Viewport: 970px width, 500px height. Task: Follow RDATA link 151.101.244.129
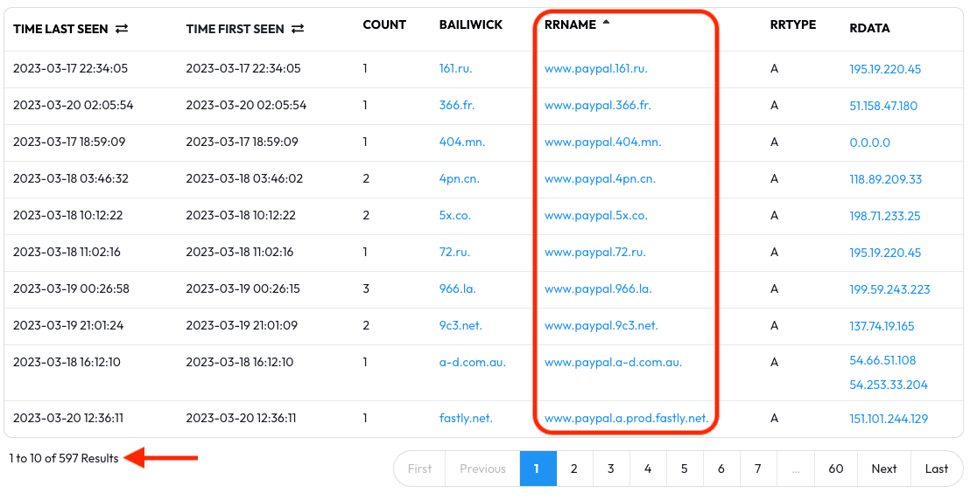[x=889, y=419]
